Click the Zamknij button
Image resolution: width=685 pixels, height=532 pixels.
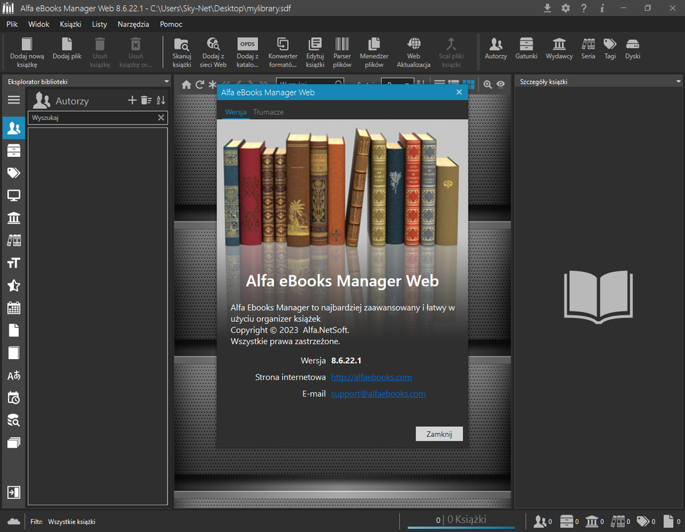pos(439,434)
